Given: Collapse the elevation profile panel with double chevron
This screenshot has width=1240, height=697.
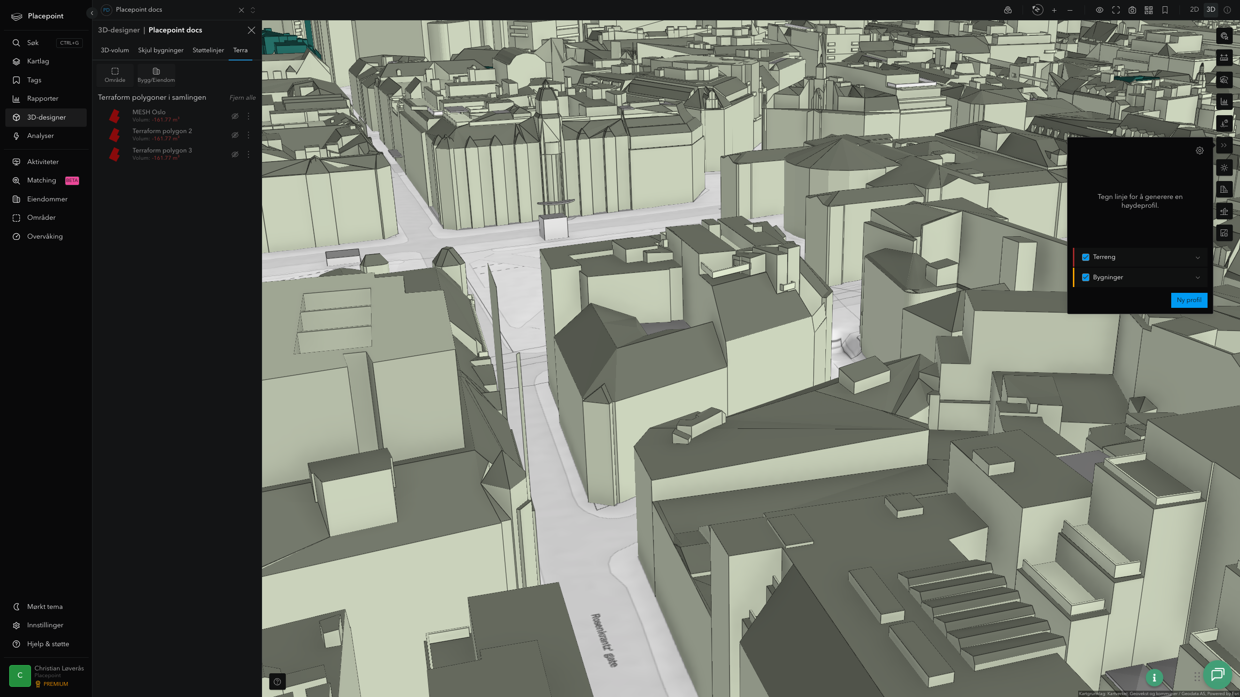Looking at the screenshot, I should coord(1224,146).
